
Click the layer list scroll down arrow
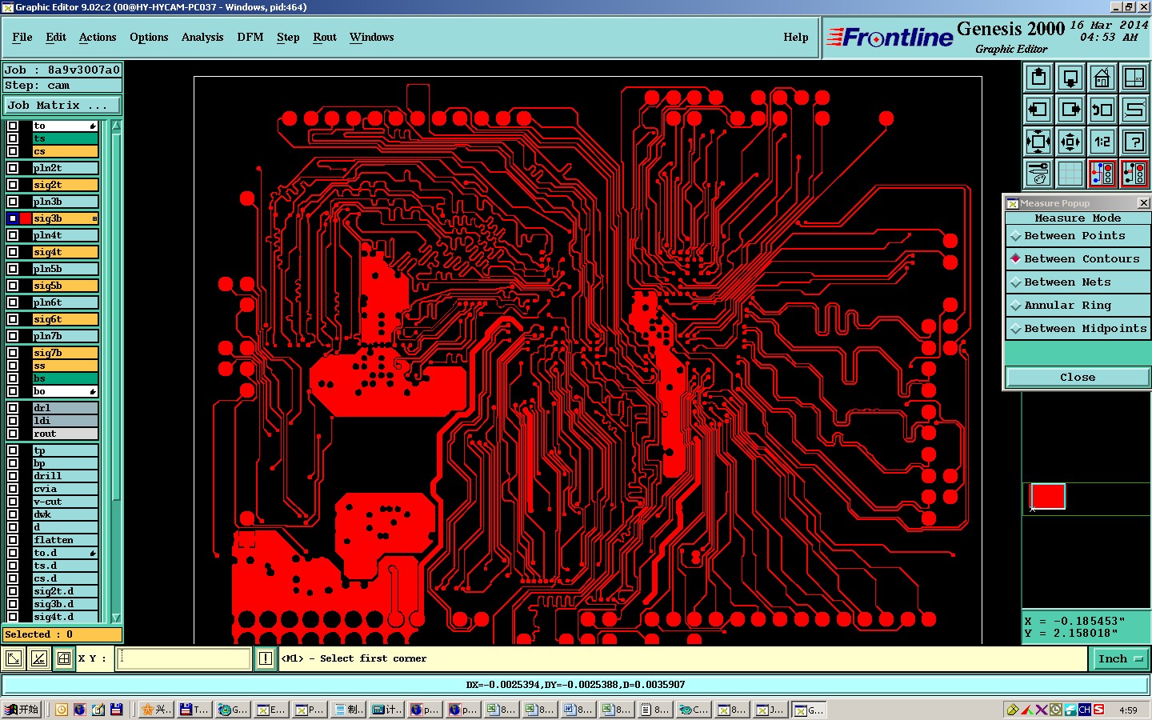pyautogui.click(x=116, y=618)
